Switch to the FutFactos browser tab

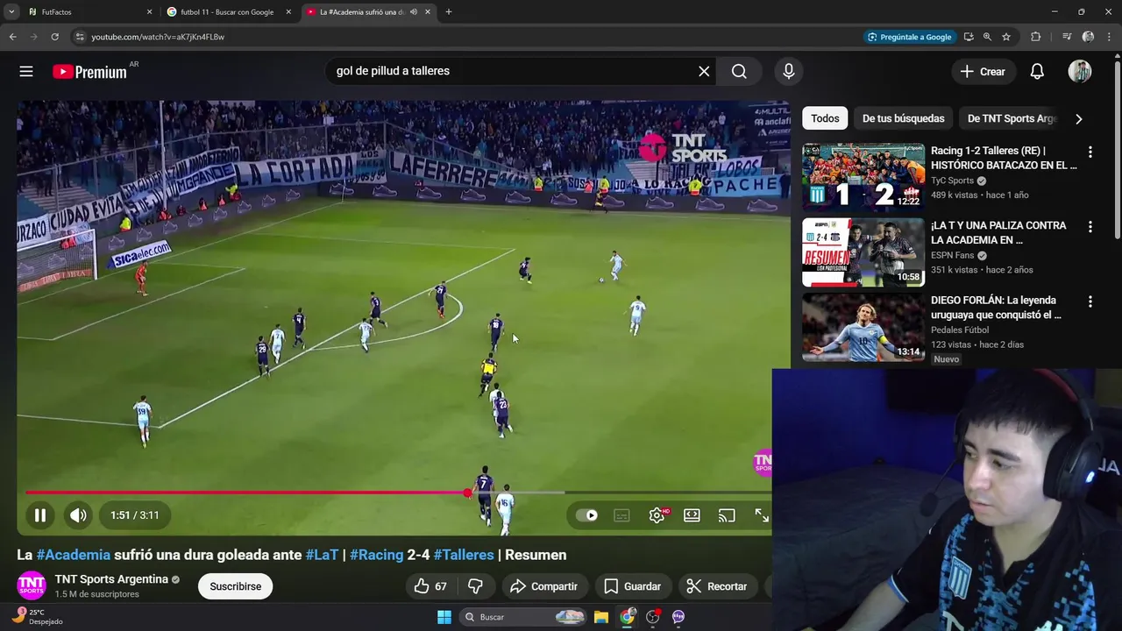point(88,12)
